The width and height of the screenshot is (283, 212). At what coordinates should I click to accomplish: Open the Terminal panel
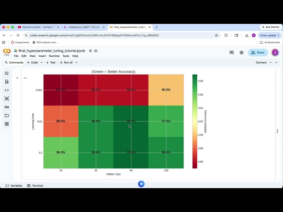[x=35, y=185]
